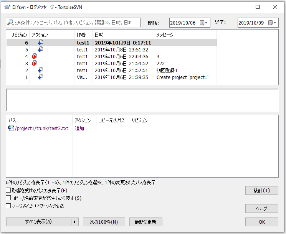Open the end date 2019/10/09 calendar dropdown
The width and height of the screenshot is (286, 234).
[x=272, y=23]
